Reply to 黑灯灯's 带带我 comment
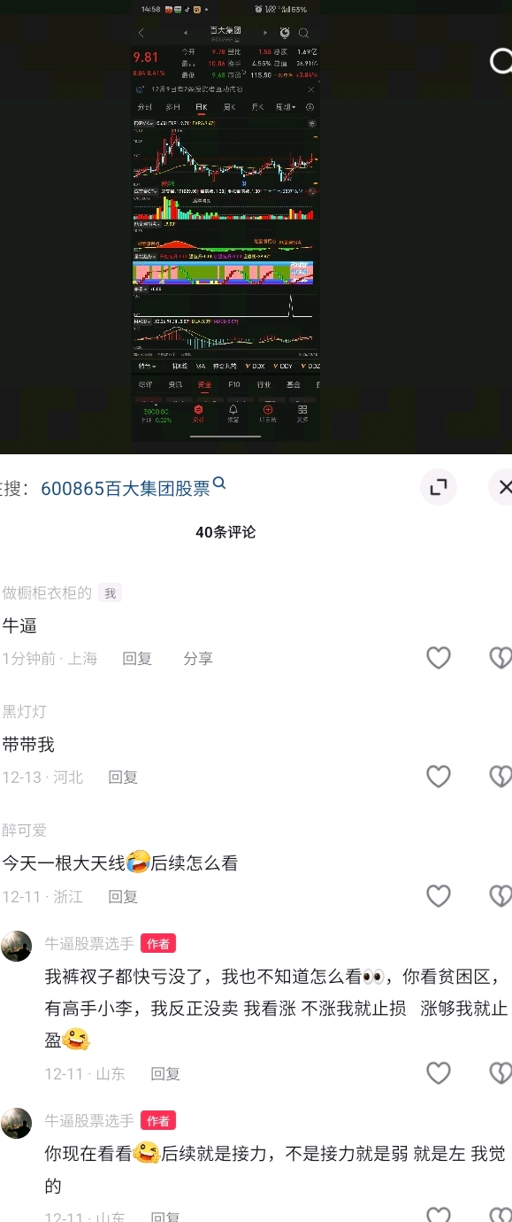The width and height of the screenshot is (512, 1222). [x=123, y=777]
